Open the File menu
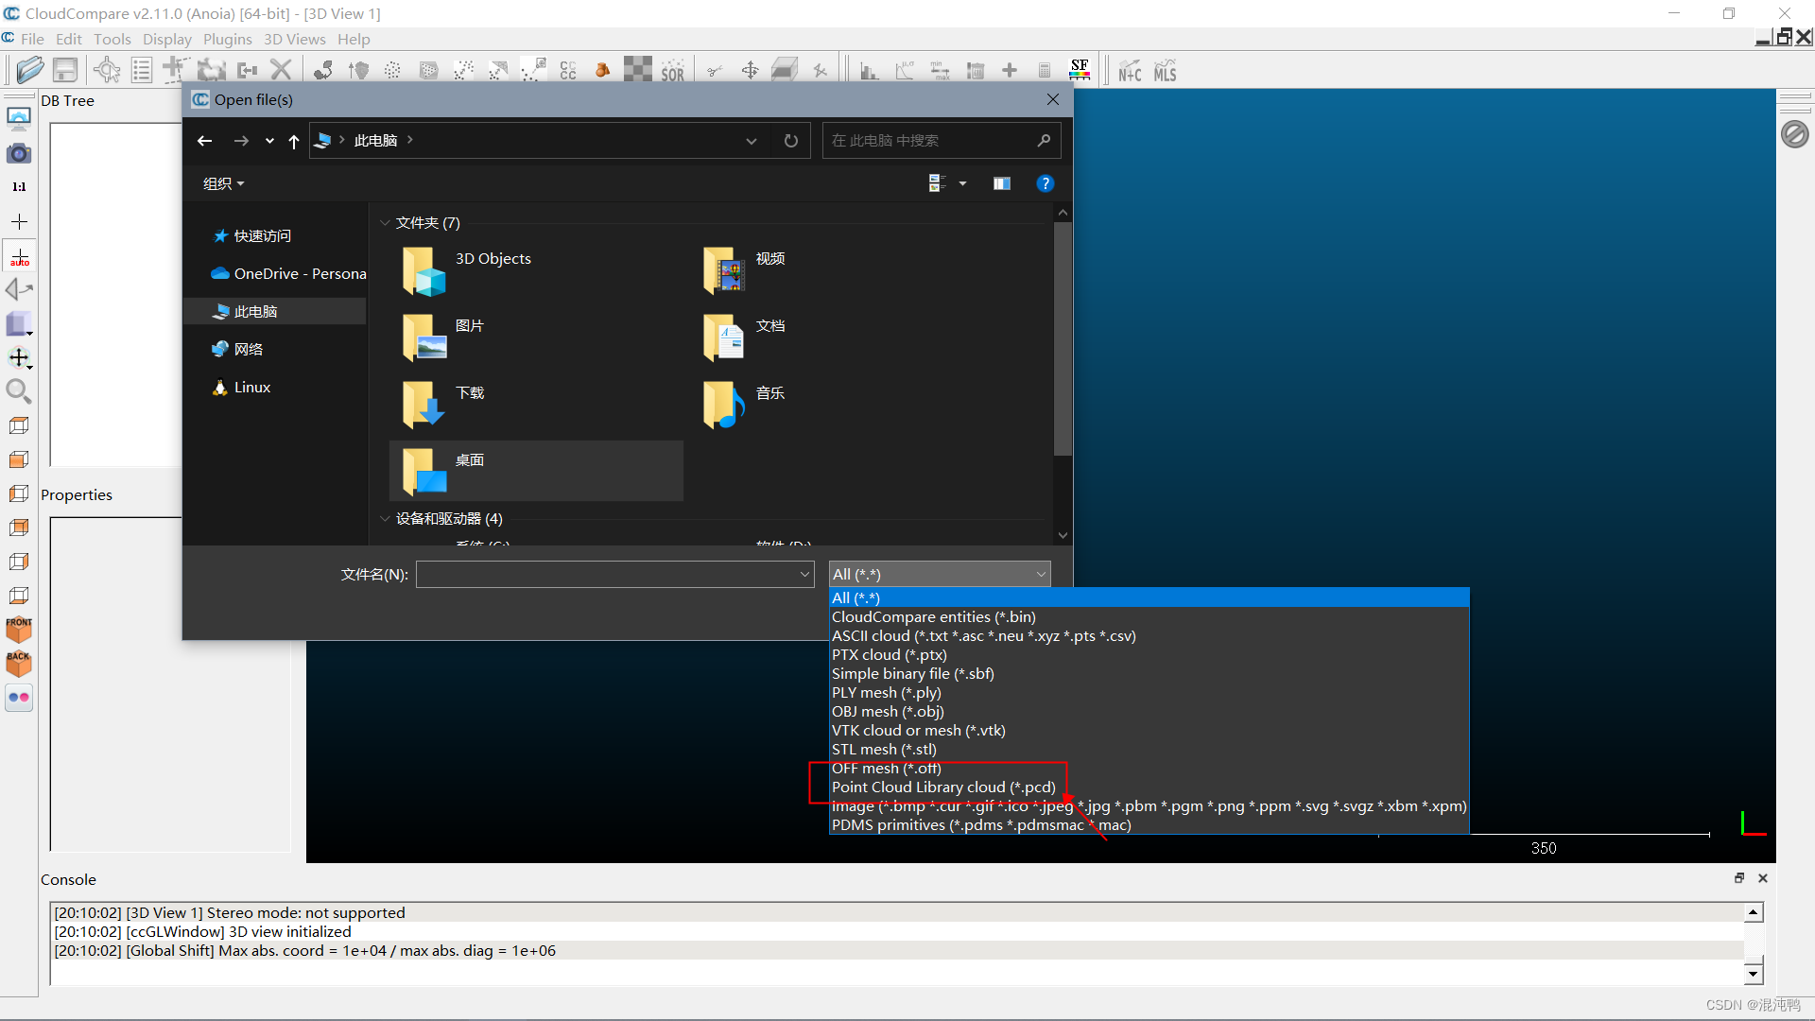Image resolution: width=1815 pixels, height=1021 pixels. pyautogui.click(x=32, y=39)
